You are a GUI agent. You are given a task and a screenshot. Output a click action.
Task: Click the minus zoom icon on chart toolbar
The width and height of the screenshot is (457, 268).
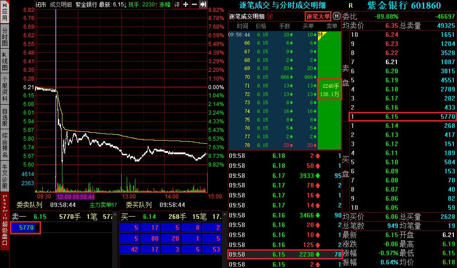point(195,5)
